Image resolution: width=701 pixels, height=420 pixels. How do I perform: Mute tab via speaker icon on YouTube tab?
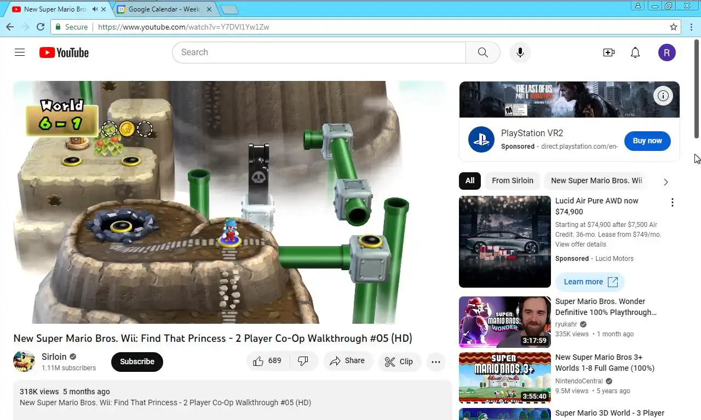[95, 9]
